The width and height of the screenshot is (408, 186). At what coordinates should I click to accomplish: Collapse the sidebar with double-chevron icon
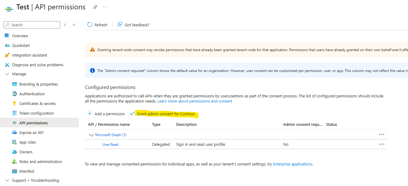(74, 25)
